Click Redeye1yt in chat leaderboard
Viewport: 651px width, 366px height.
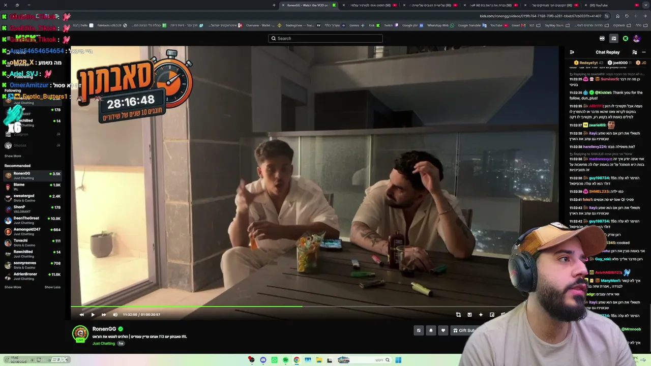tap(589, 63)
